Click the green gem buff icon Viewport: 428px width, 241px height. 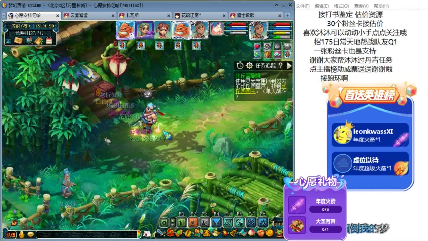(257, 55)
